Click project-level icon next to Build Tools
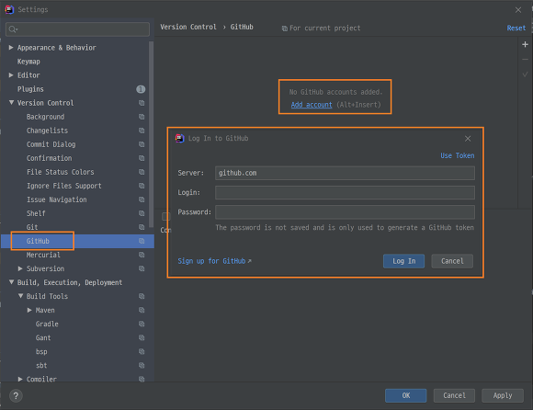533x410 pixels. (142, 296)
